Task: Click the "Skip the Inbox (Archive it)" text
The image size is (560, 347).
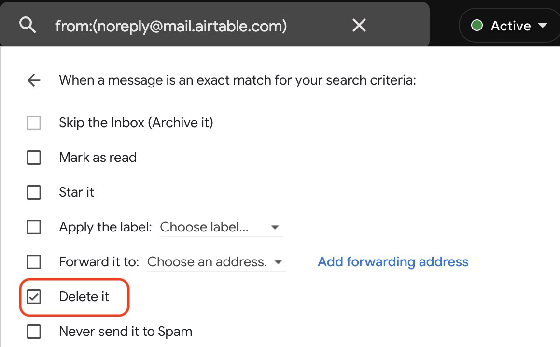Action: 136,123
